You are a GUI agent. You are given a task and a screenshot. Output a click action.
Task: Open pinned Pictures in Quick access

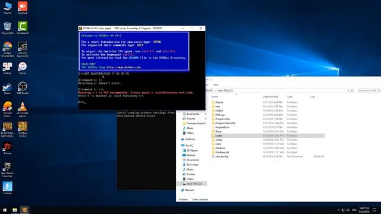tap(190, 119)
